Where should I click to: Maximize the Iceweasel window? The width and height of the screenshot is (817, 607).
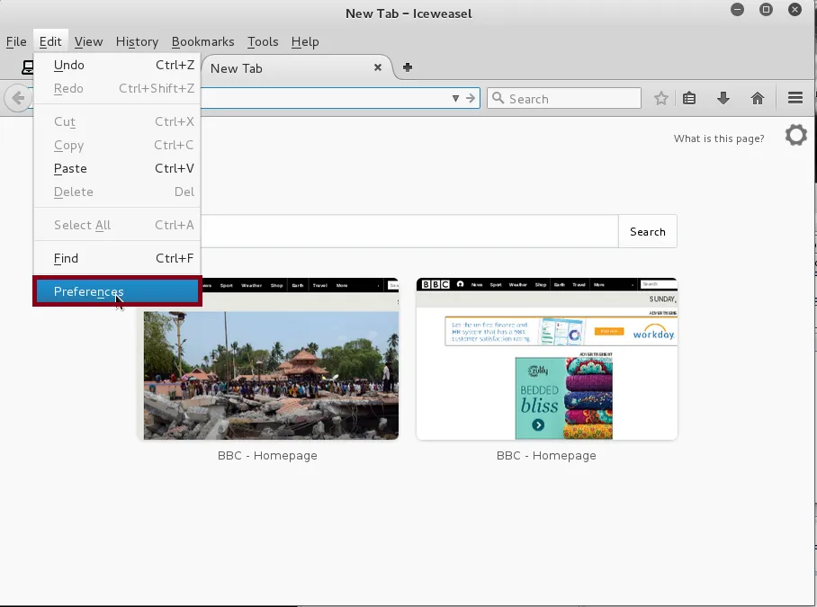(x=766, y=9)
